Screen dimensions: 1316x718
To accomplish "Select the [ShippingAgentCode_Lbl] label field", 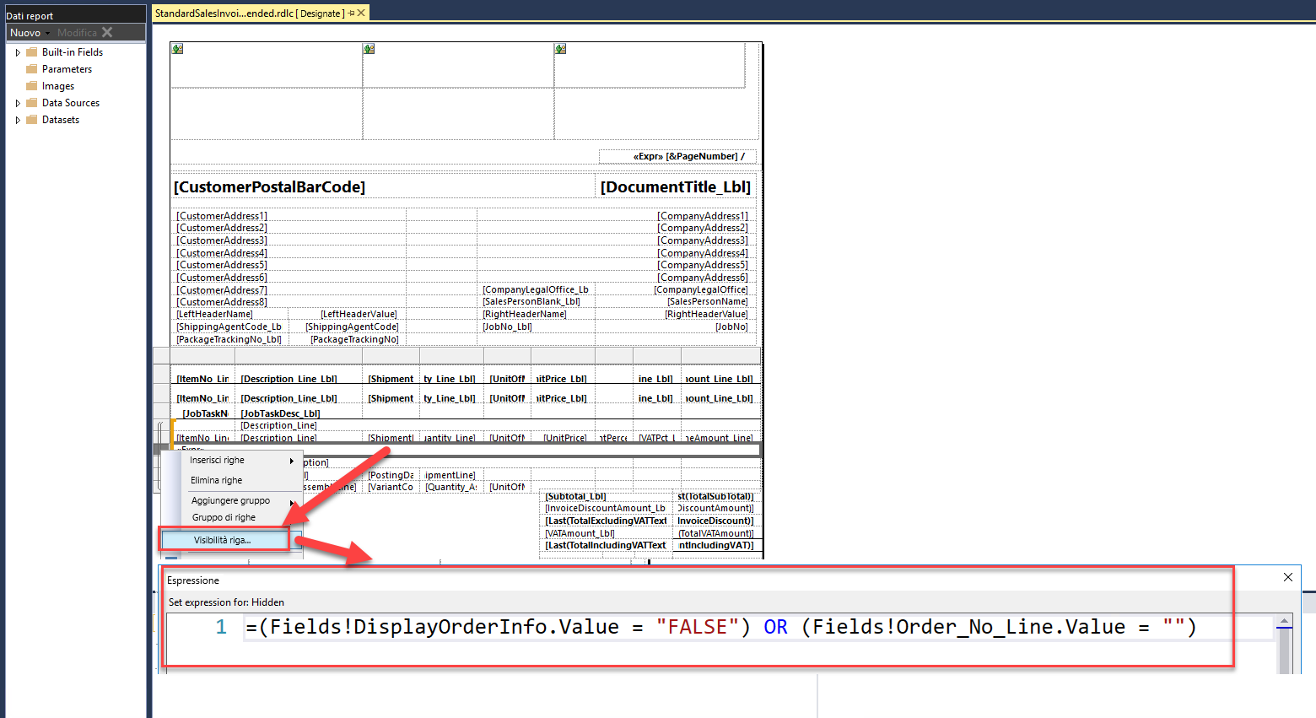I will (x=230, y=327).
